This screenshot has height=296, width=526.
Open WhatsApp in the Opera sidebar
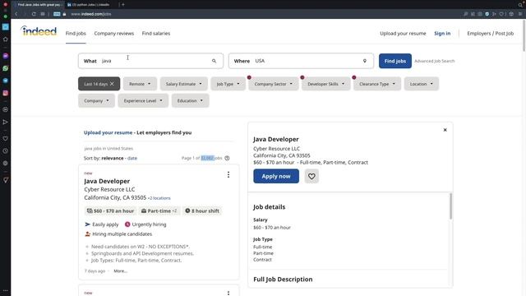tap(6, 68)
